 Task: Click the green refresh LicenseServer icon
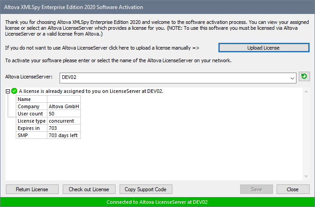[x=304, y=77]
